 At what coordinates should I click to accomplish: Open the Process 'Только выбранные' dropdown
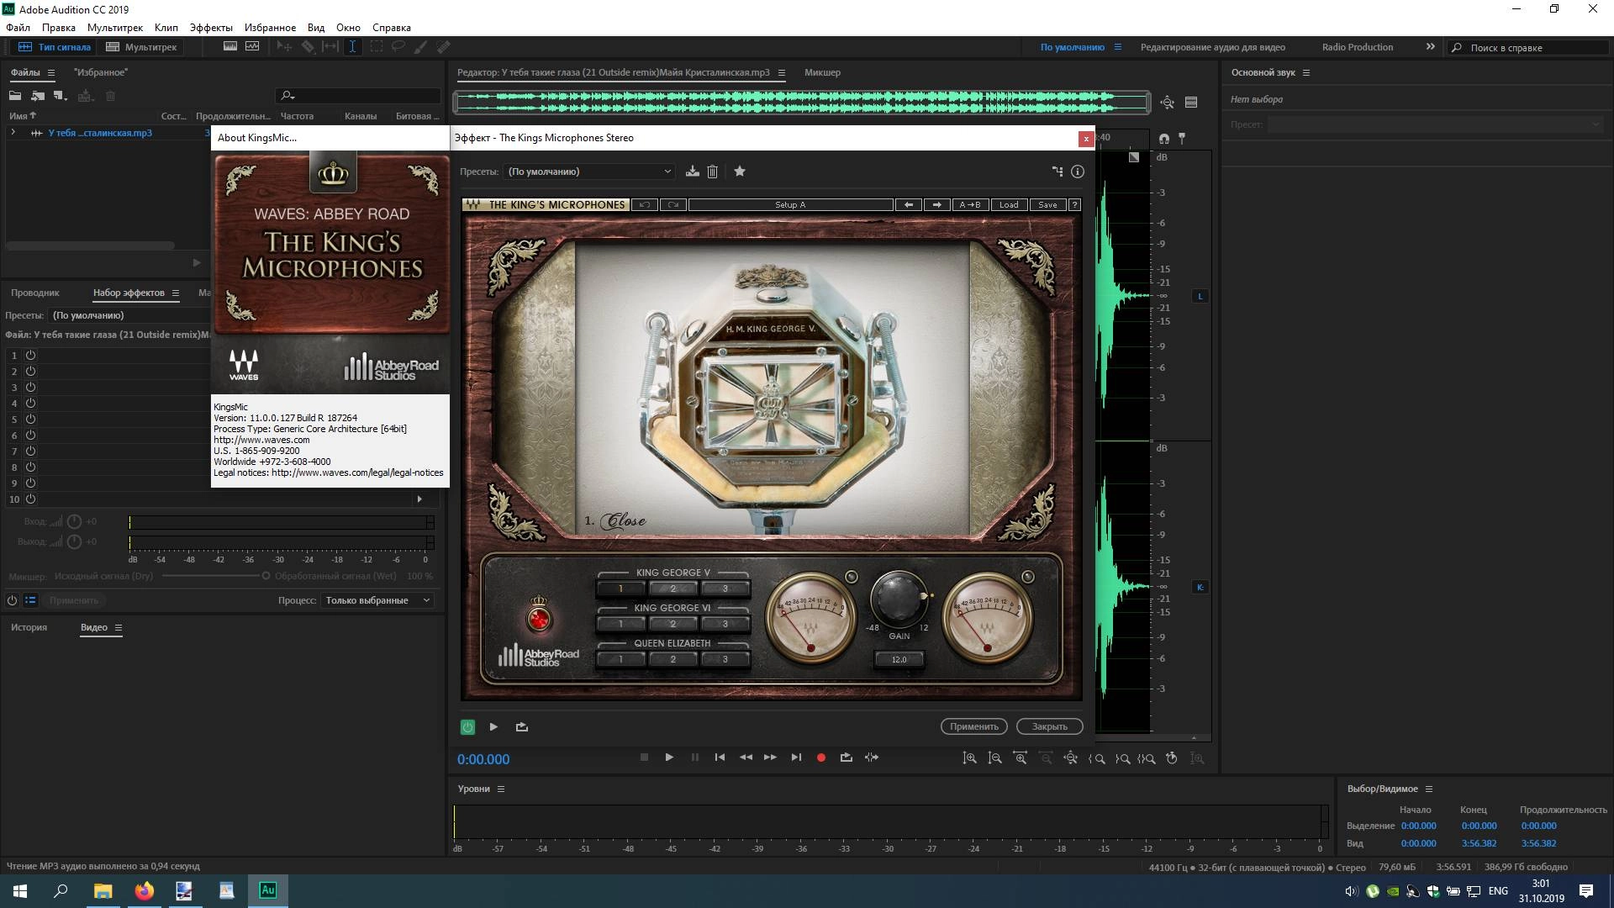coord(377,600)
